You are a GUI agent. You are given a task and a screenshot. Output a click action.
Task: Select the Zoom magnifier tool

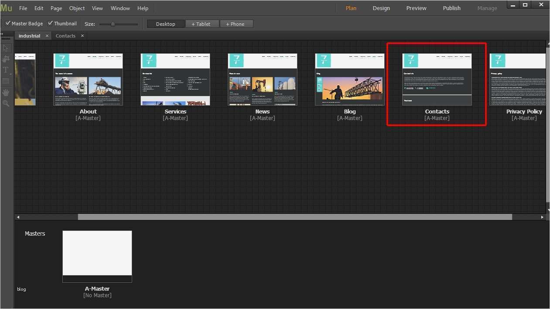tap(6, 103)
